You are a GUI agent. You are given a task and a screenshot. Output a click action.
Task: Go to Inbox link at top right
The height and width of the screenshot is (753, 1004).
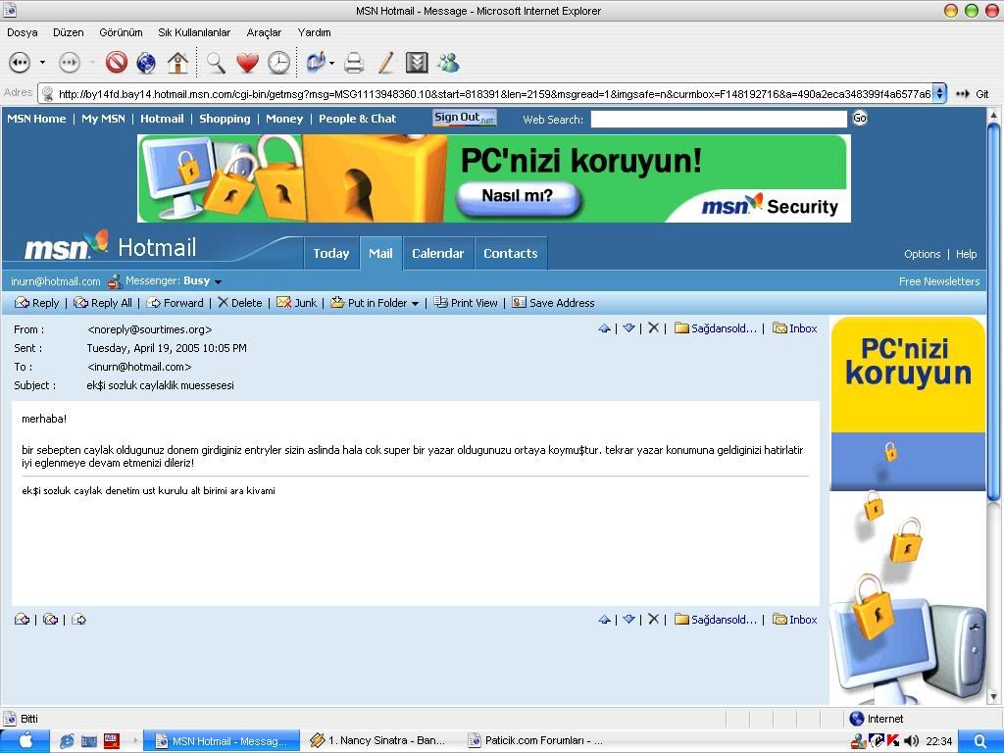794,328
